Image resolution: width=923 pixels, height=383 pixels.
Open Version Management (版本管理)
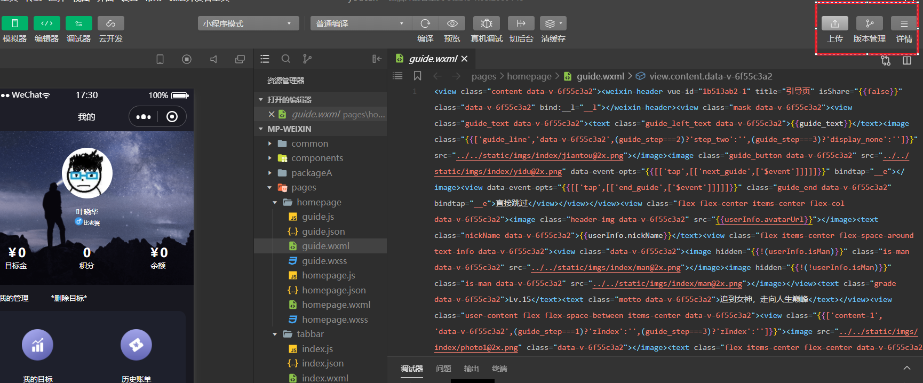(x=869, y=23)
